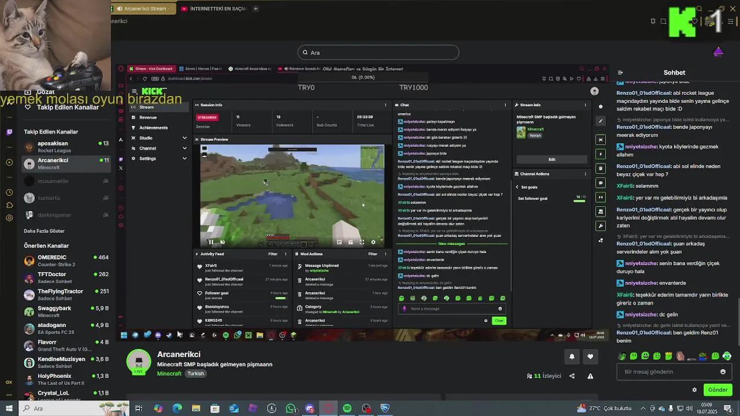
Task: Click Daha Fazla Göster link
Action: 44,231
